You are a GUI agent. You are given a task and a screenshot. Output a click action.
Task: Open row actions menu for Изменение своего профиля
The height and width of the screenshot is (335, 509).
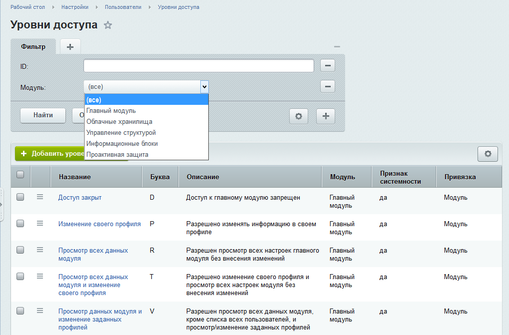pos(40,223)
